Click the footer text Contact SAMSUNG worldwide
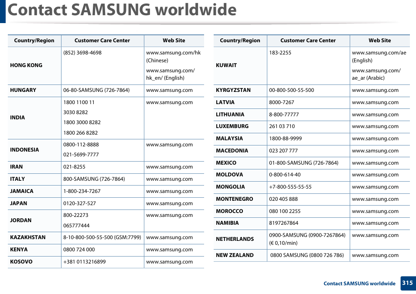Image resolution: width=416 pixels, height=294 pixels. 359,284
